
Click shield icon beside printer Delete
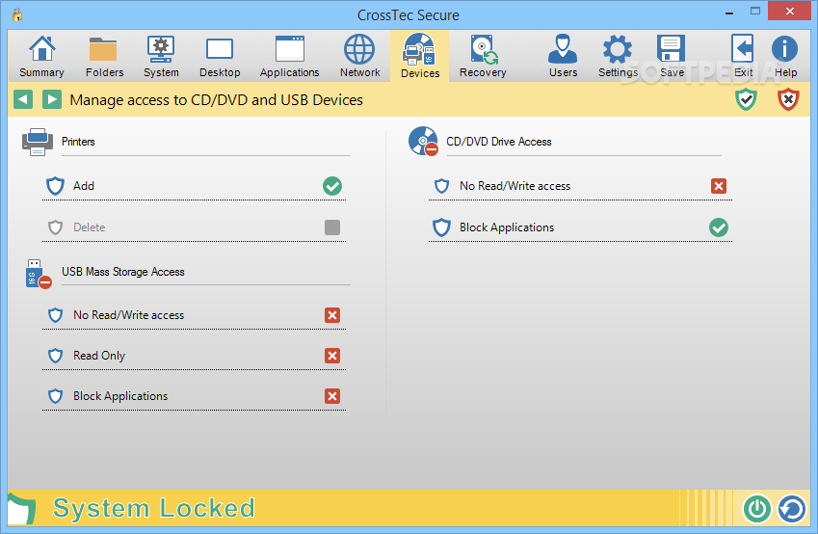[x=55, y=227]
